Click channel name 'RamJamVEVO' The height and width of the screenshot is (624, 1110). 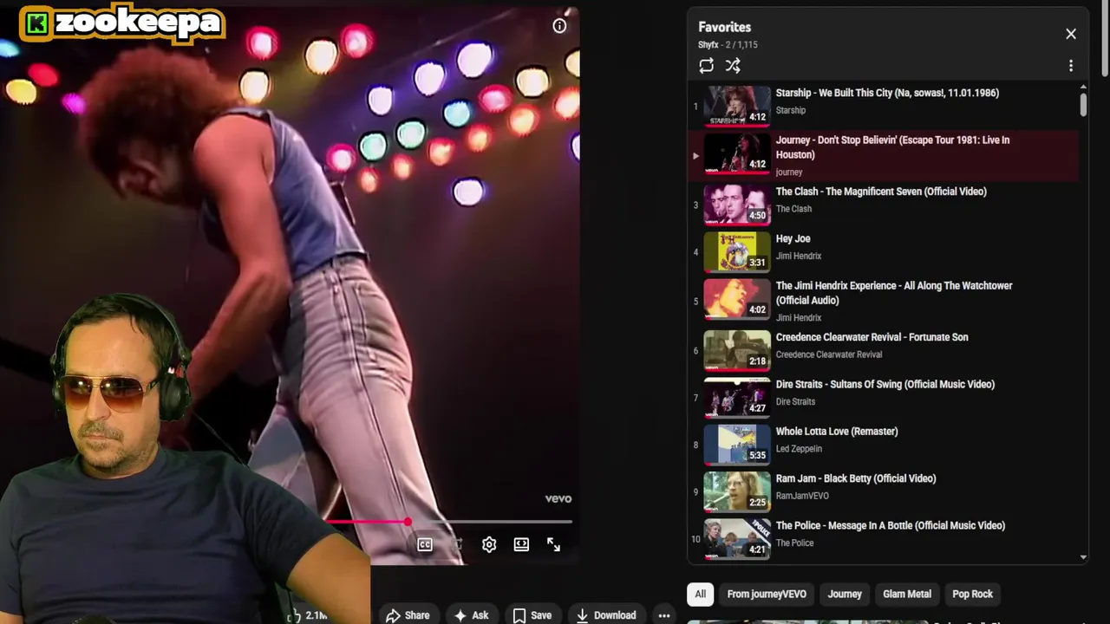pyautogui.click(x=802, y=496)
